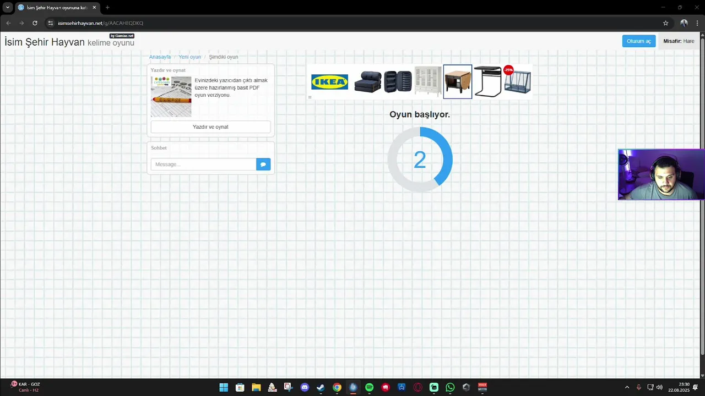Go to Anasayfa breadcrumb link
Screen dimensions: 705x396
tap(160, 57)
